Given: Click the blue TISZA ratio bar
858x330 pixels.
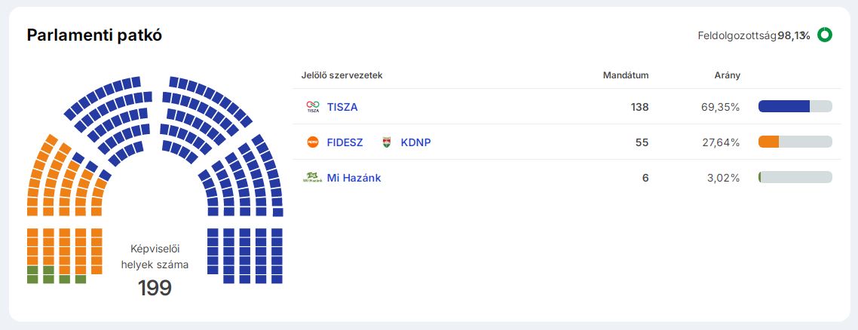Looking at the screenshot, I should pyautogui.click(x=784, y=107).
